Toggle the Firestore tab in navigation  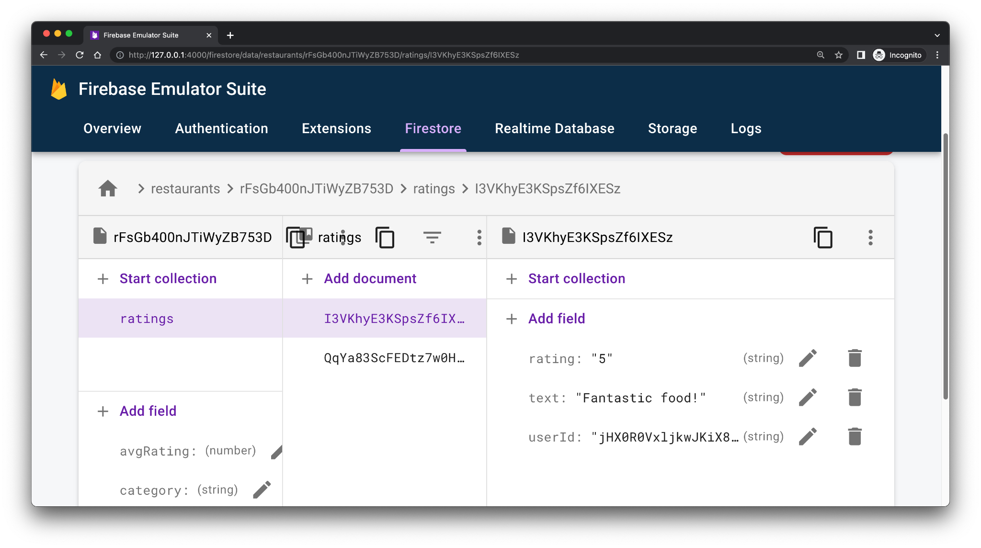[433, 128]
